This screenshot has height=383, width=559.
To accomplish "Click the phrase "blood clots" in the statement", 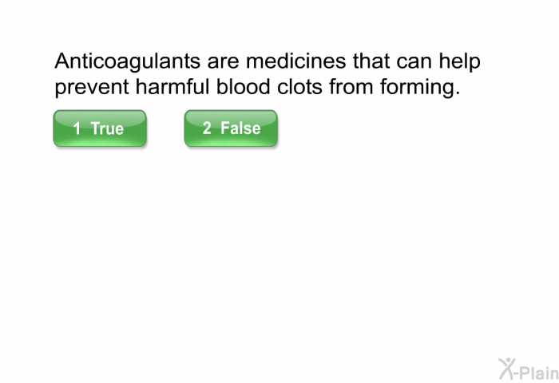I will click(269, 87).
